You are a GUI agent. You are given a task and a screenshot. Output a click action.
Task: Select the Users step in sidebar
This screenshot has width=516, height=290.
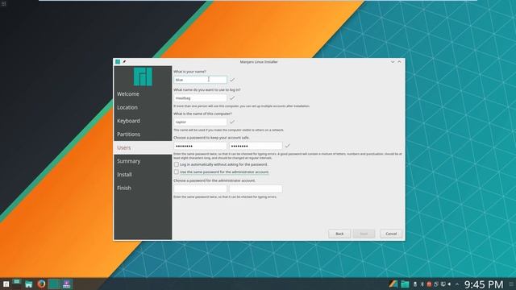143,148
